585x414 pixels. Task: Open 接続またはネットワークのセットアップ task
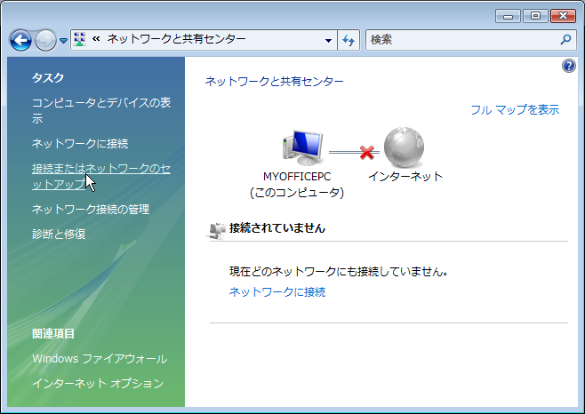[x=101, y=177]
